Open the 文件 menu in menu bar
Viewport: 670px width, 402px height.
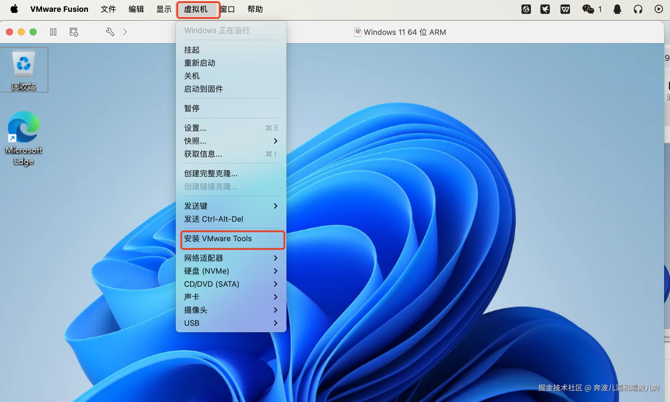coord(108,9)
